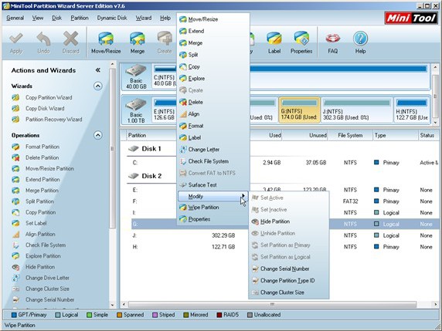Screen dimensions: 442x331
Task: Choose Change Drive Letter in Operations list
Action: [x=47, y=278]
